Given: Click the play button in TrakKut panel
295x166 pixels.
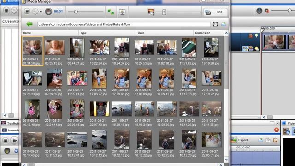Looking at the screenshot, I should (x=14, y=140).
